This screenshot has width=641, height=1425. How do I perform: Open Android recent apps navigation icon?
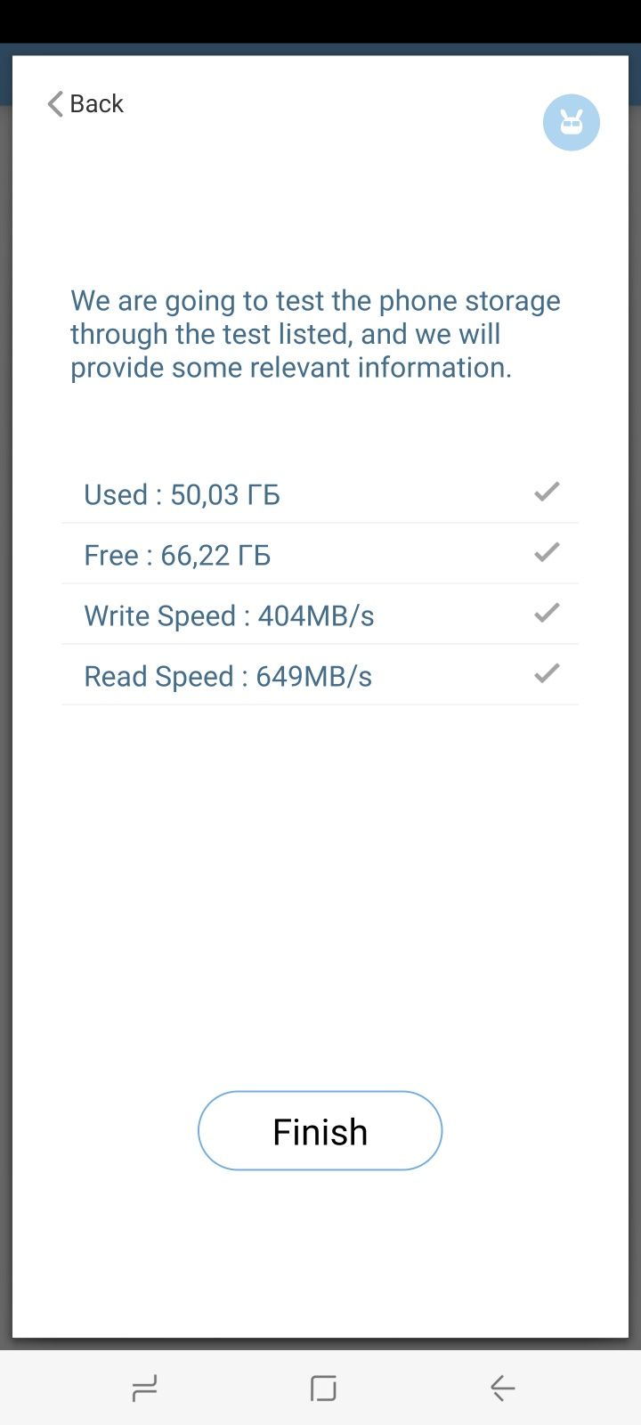click(144, 1388)
